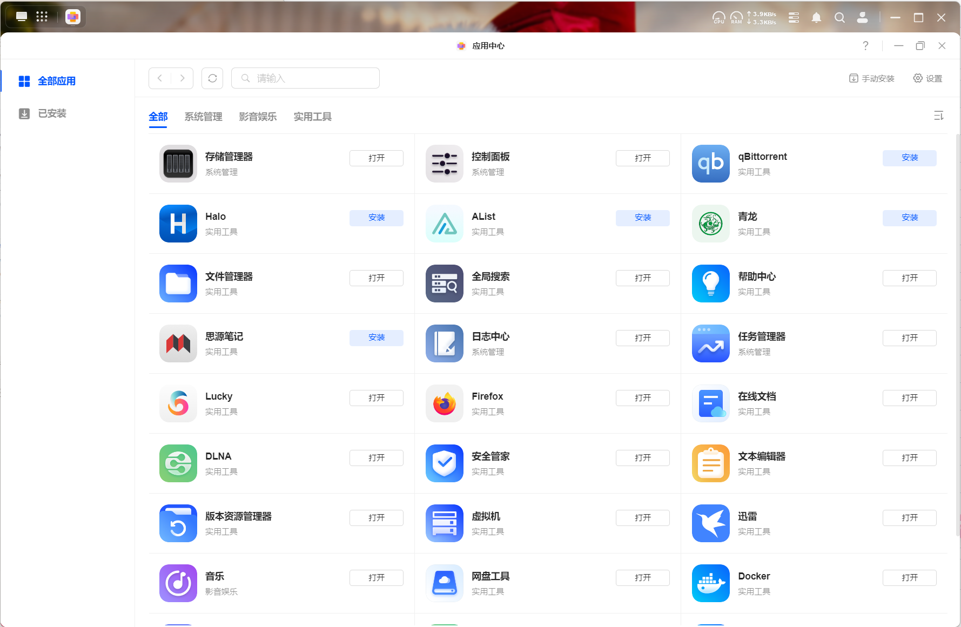Click the app search input field
This screenshot has width=961, height=627.
tap(305, 78)
